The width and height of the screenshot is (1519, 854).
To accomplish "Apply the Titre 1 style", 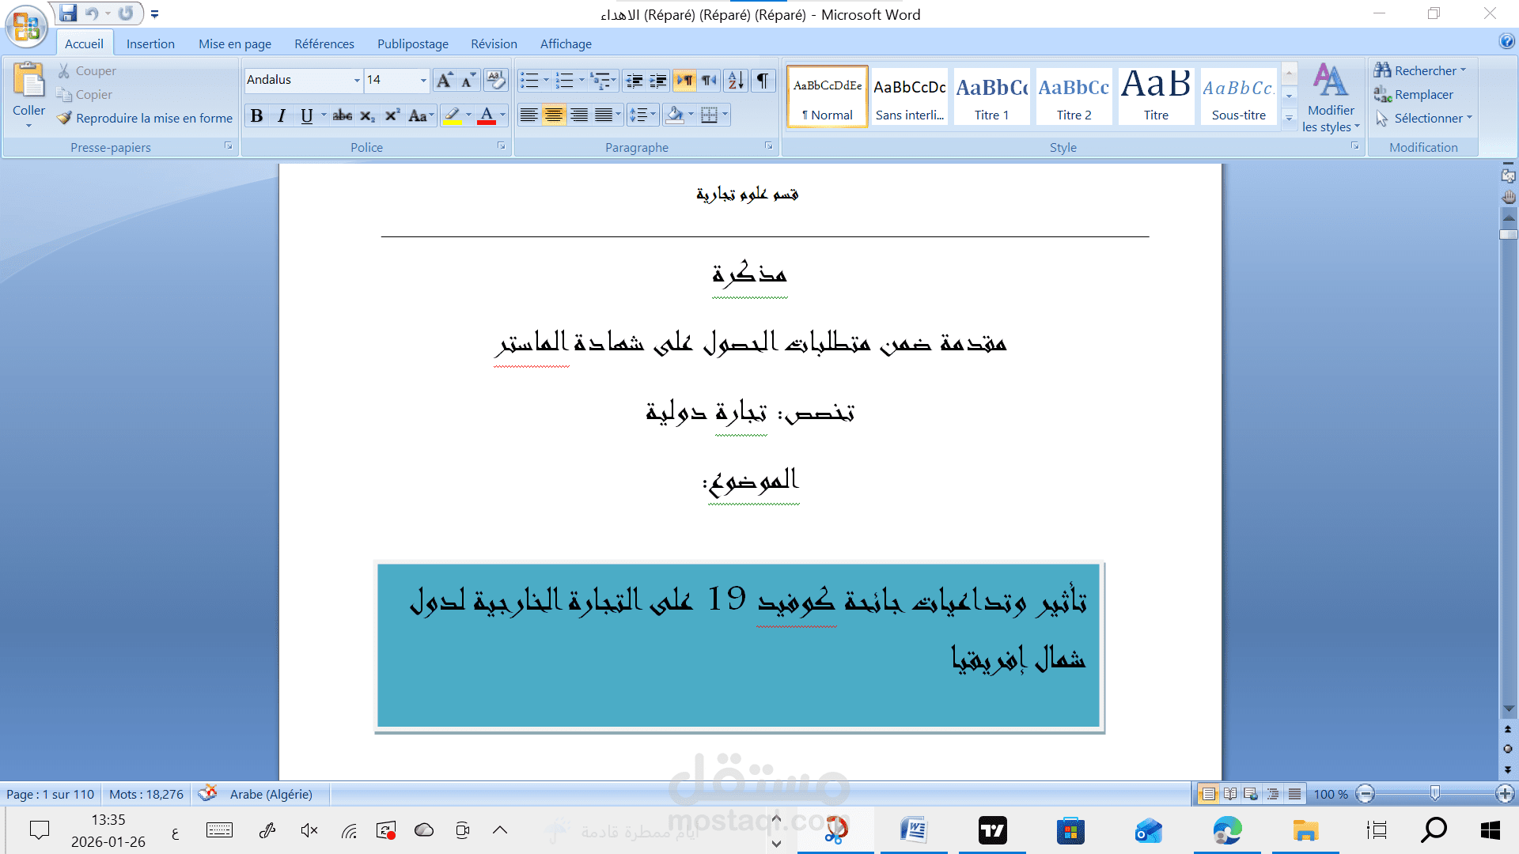I will point(991,96).
